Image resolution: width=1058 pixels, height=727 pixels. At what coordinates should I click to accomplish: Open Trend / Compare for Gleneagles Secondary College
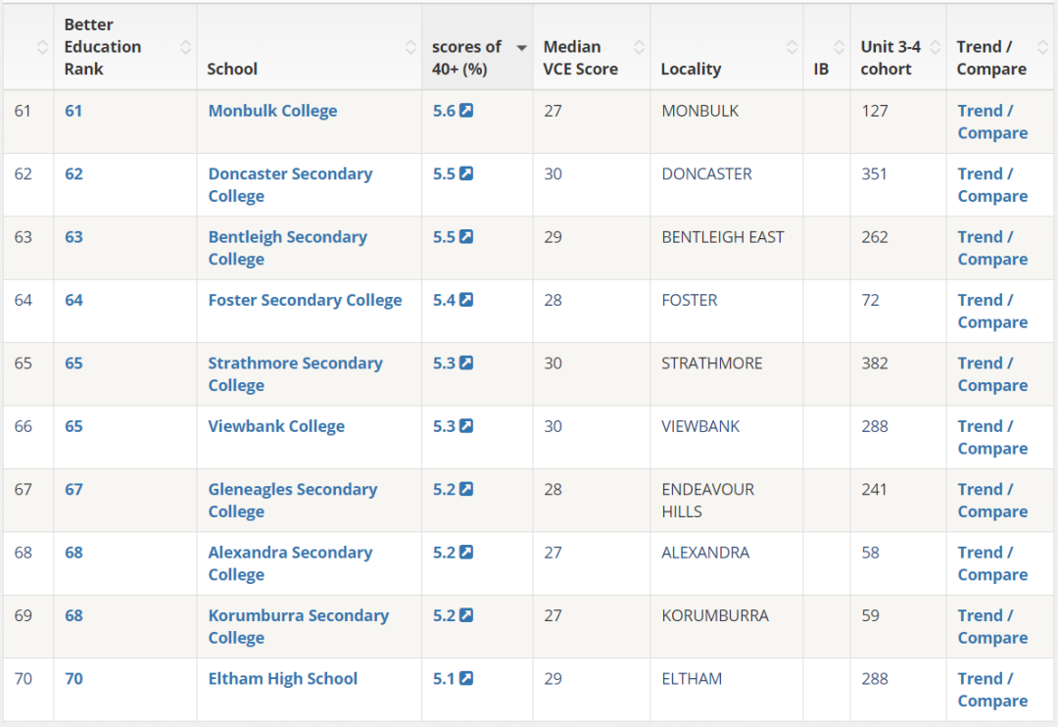992,501
